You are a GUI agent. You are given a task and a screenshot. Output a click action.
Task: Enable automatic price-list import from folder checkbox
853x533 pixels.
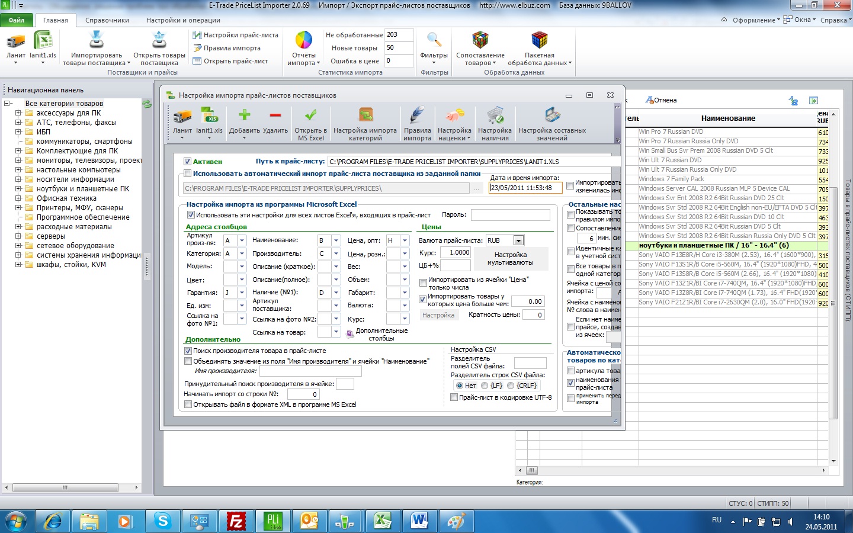tap(187, 174)
